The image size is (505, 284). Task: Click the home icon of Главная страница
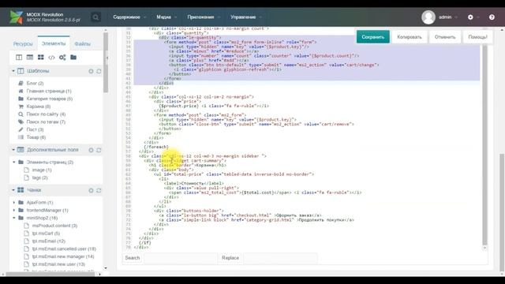tap(21, 91)
